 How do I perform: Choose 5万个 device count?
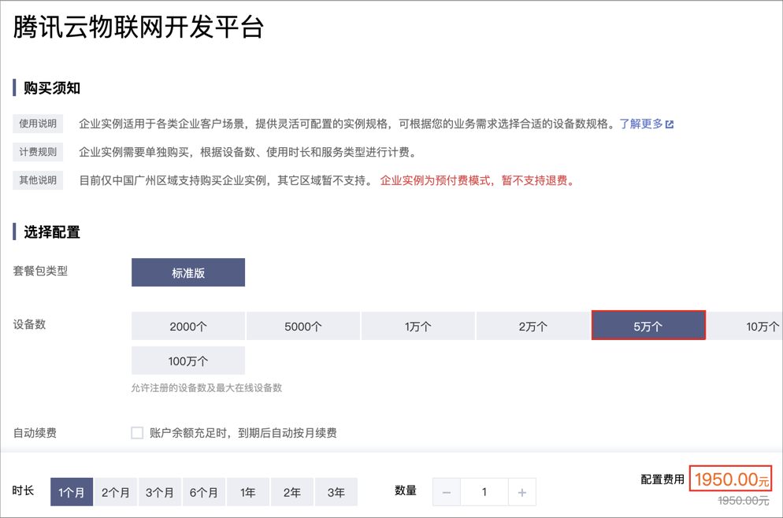tap(648, 325)
